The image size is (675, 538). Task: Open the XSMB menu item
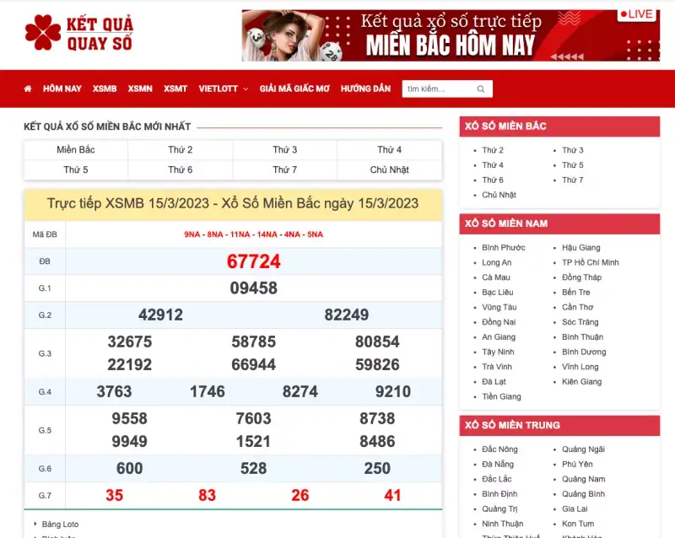105,89
